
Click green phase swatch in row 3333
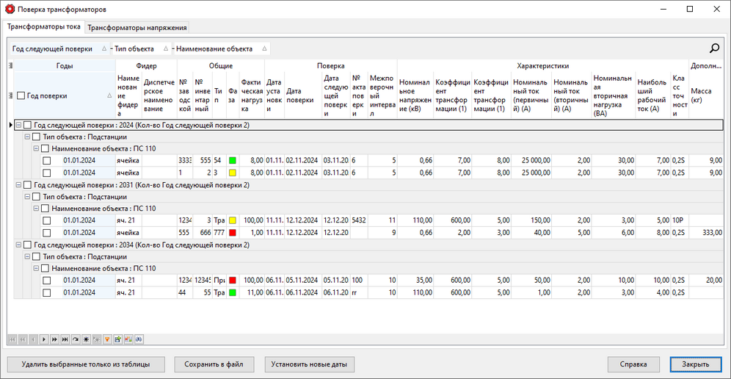tap(232, 161)
